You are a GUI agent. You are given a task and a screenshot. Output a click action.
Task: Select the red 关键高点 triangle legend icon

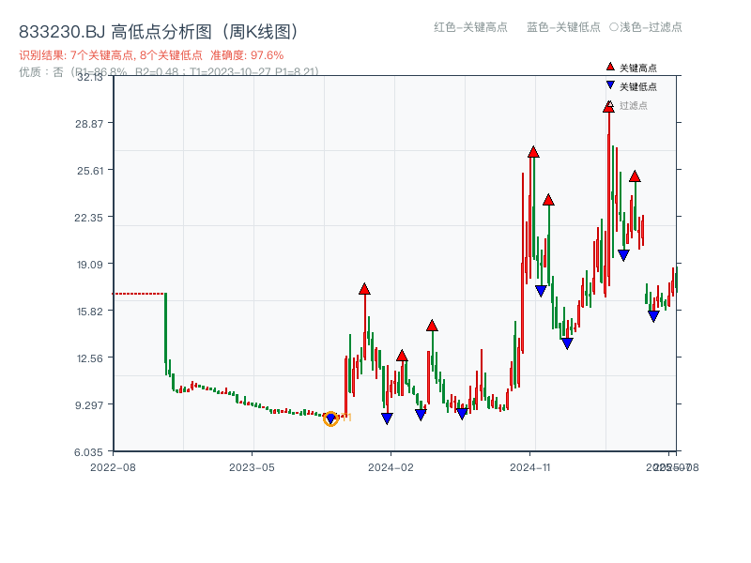pos(608,67)
